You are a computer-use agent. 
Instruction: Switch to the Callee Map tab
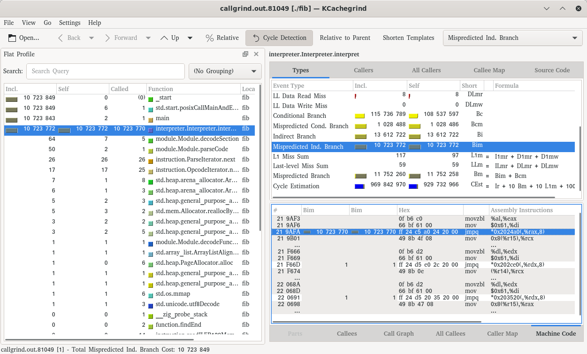point(489,70)
